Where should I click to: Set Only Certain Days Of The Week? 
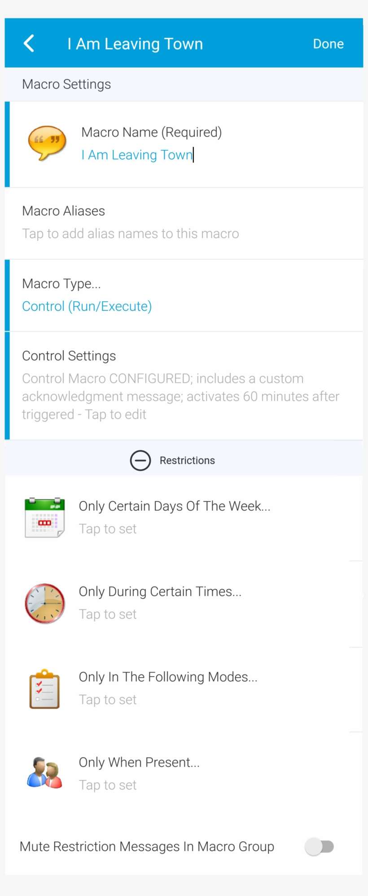coord(175,506)
